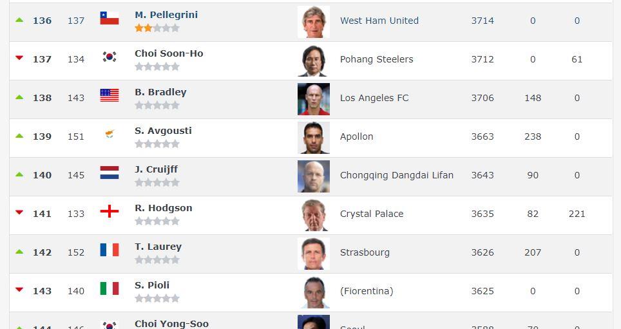Open the West Ham United club link

point(379,21)
